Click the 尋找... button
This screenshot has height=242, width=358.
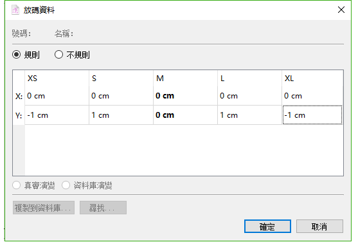pos(103,208)
